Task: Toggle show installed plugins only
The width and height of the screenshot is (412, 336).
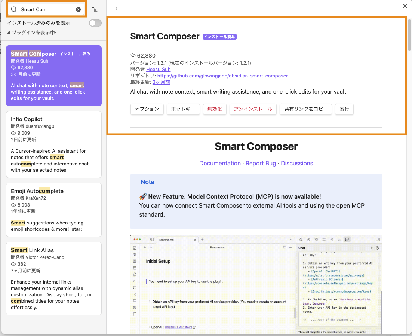Action: point(95,23)
